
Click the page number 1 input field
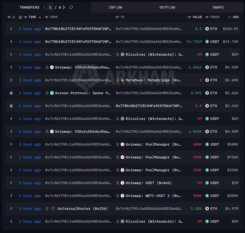click(x=50, y=7)
